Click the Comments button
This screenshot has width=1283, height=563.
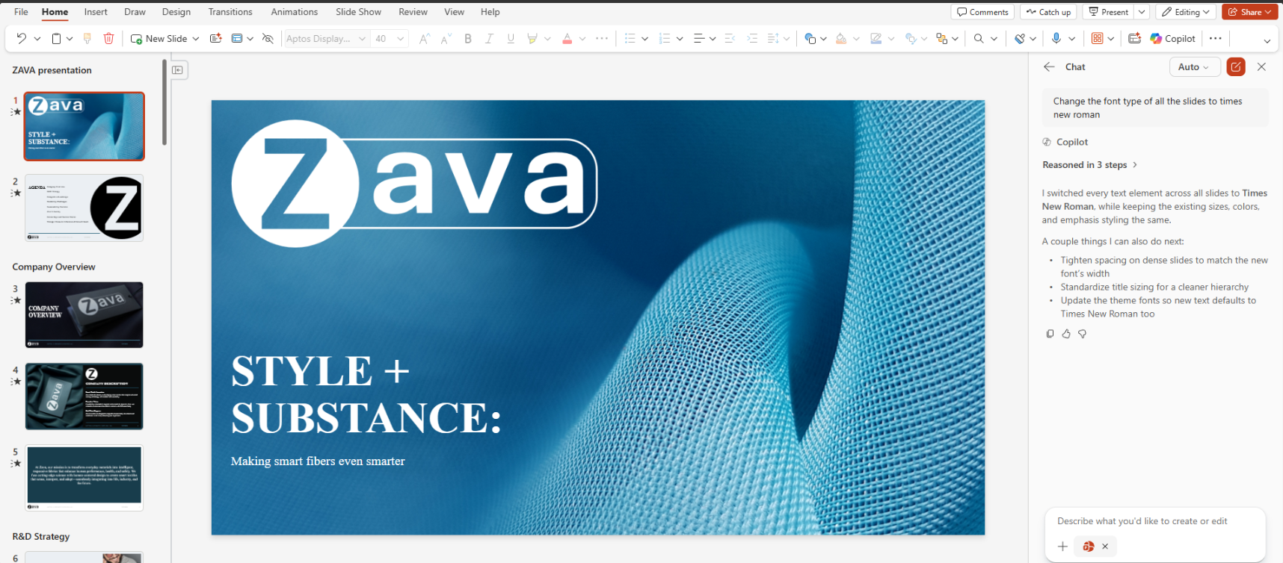[982, 12]
